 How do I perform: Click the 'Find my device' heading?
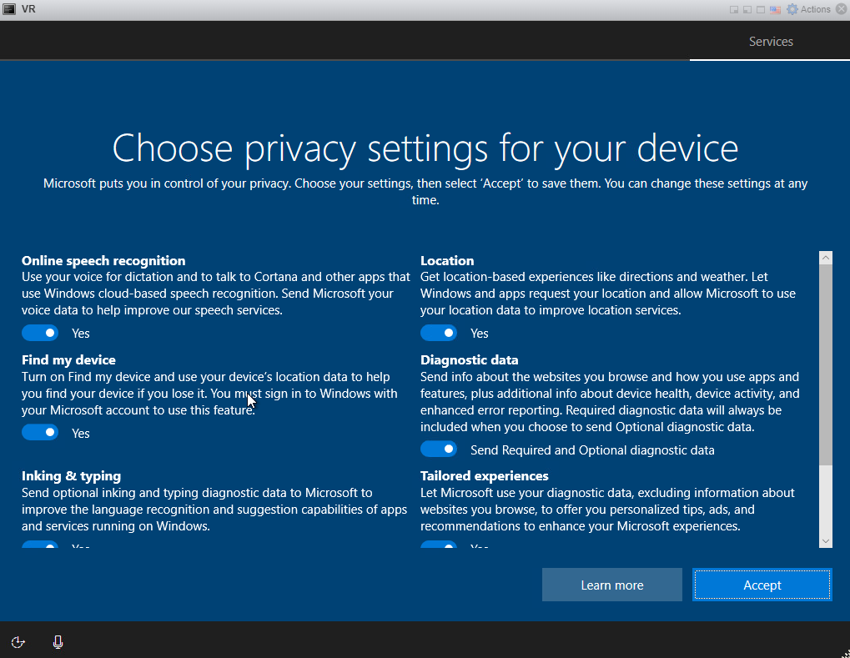pos(69,360)
